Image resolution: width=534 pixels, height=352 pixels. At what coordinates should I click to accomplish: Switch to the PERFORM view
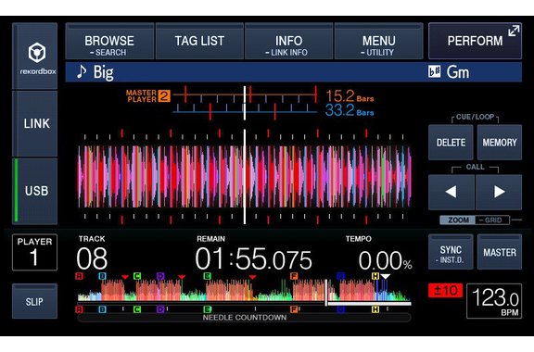tap(475, 41)
